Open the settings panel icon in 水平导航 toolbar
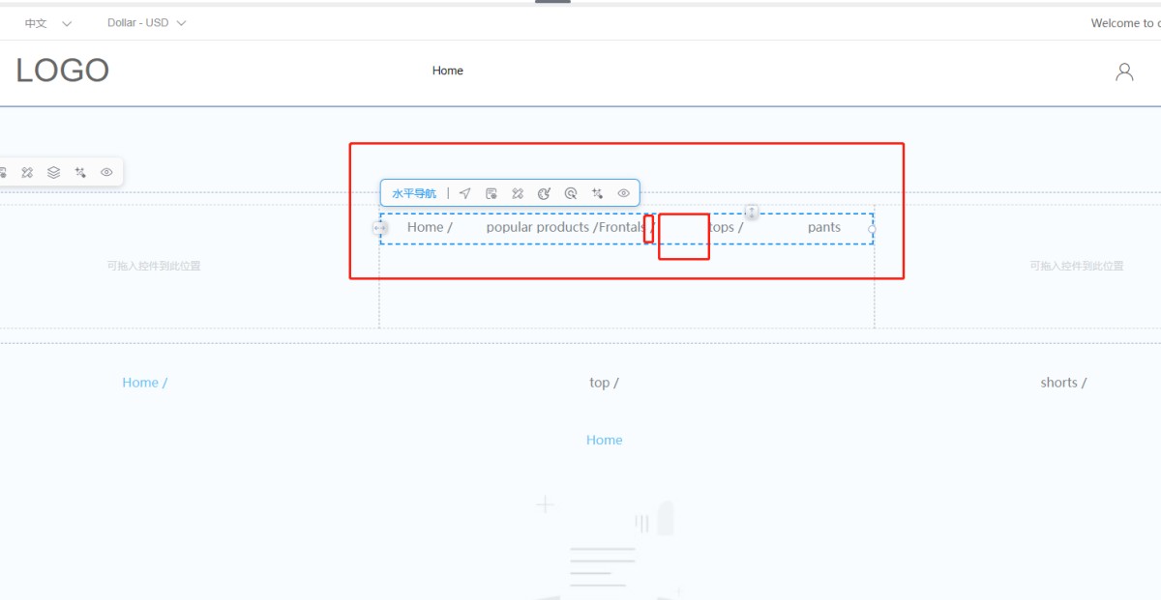 pyautogui.click(x=491, y=193)
